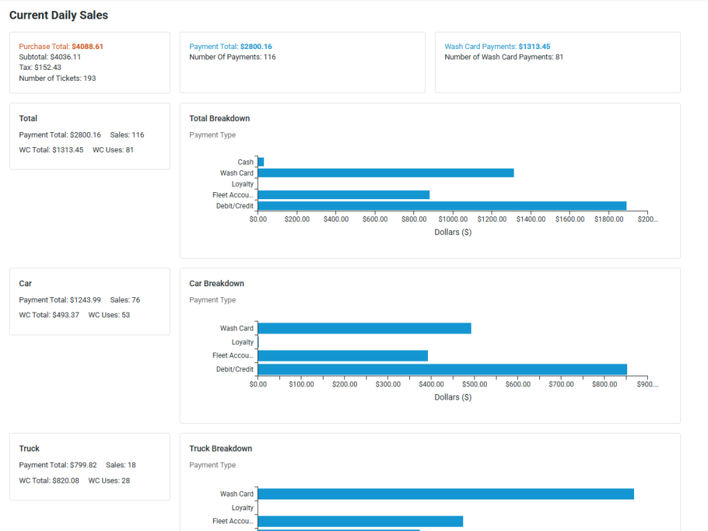Viewport: 708px width, 531px height.
Task: Click Number Of Payments: 116
Action: 232,57
